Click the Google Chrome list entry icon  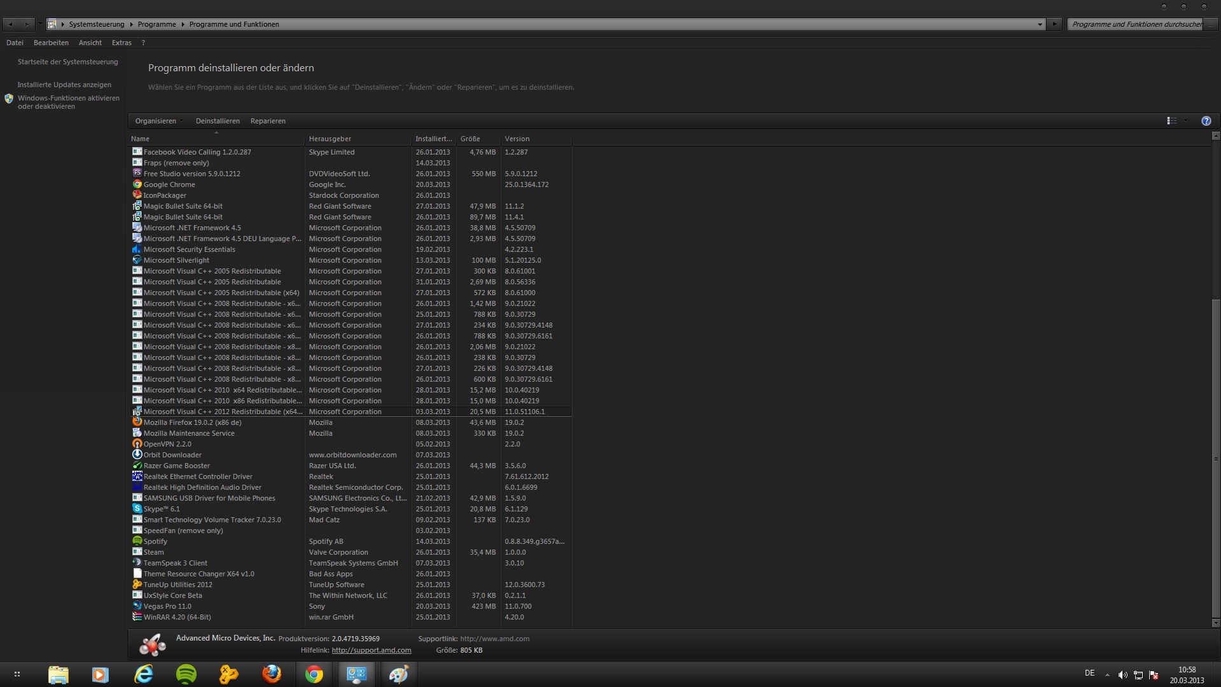click(137, 184)
